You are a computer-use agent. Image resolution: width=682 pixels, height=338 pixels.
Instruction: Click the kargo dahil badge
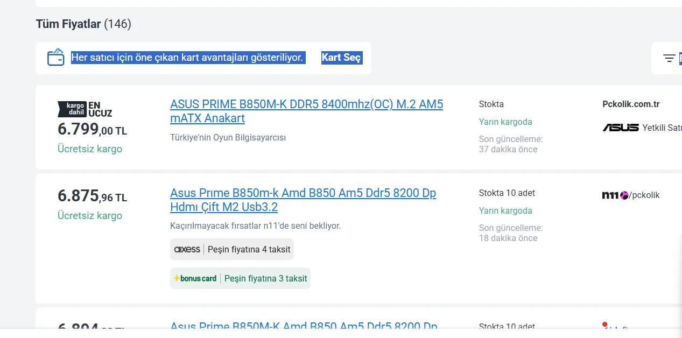tap(72, 109)
